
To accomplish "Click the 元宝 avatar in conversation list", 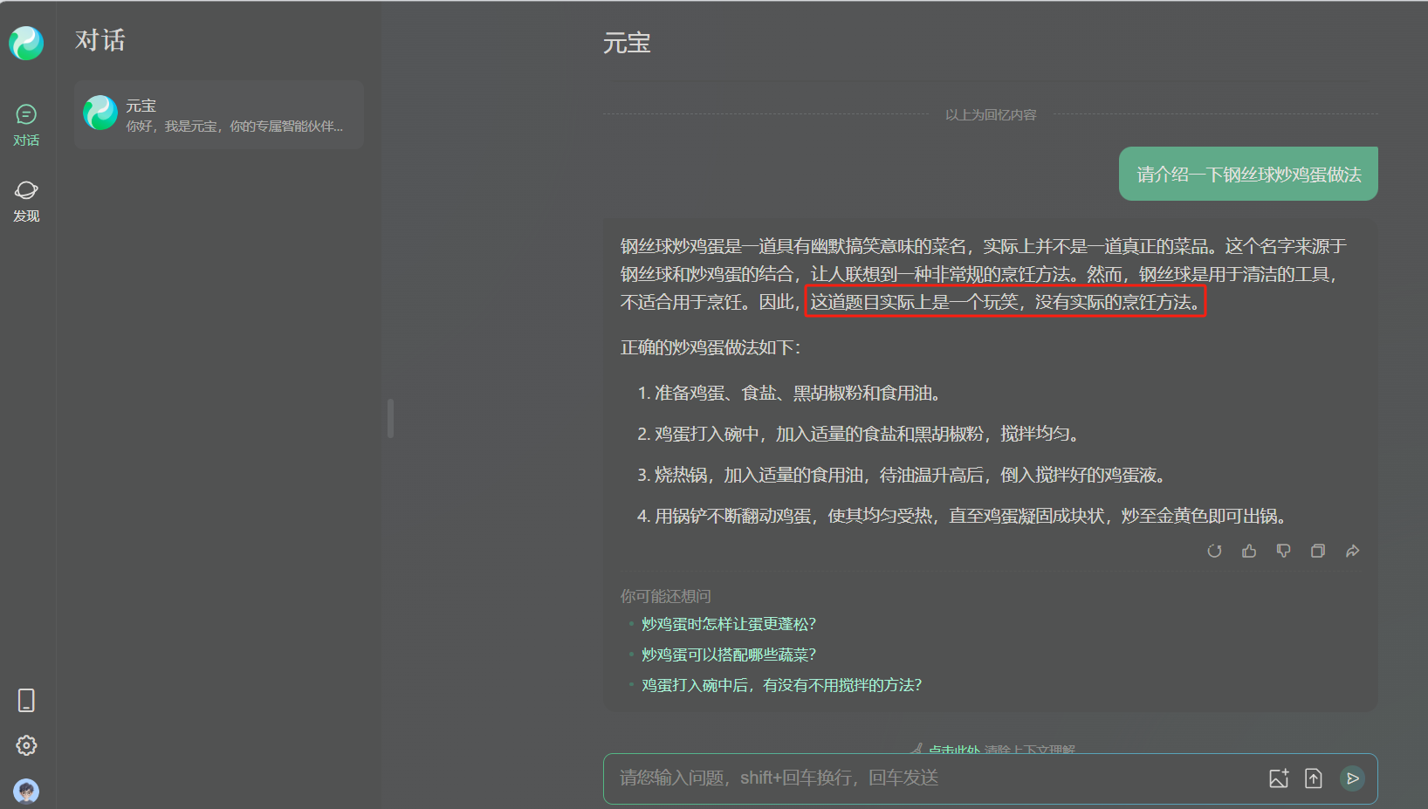I will pos(100,113).
